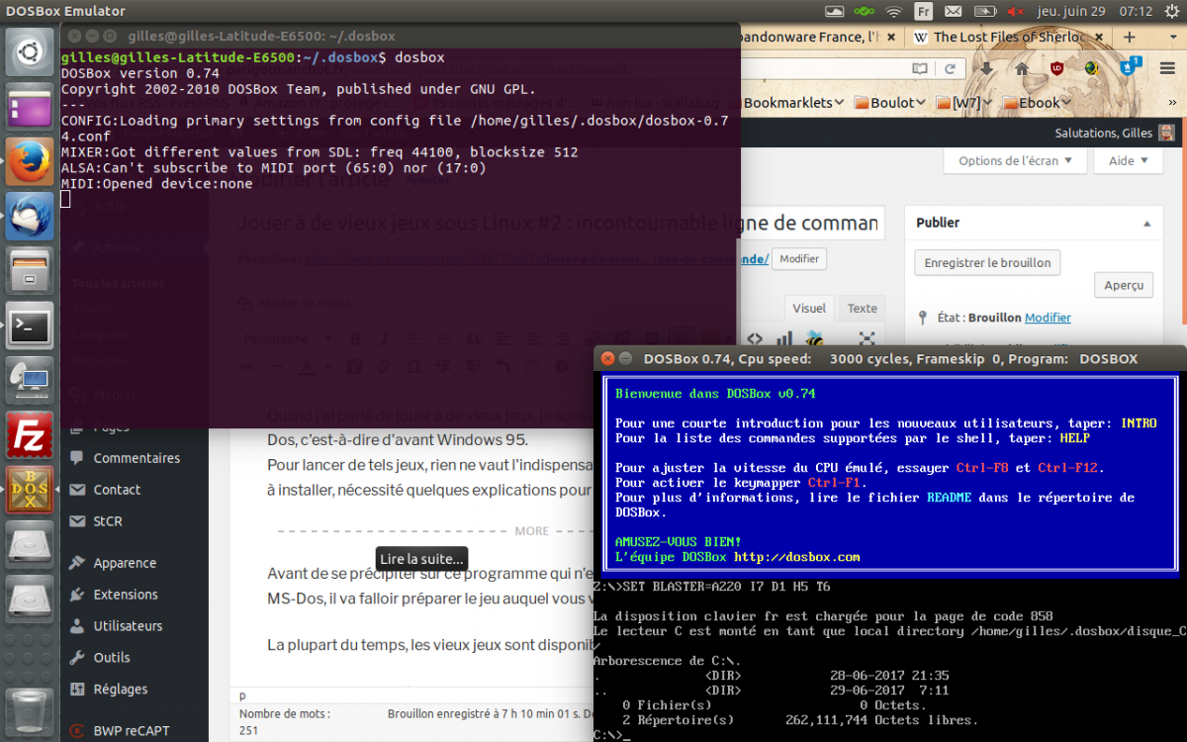
Task: Open Commentaires in WordPress sidebar
Action: click(136, 458)
